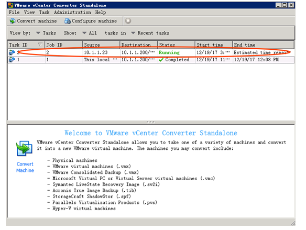Sort by the End time column header
Screen dimensions: 306x230
click(263, 45)
